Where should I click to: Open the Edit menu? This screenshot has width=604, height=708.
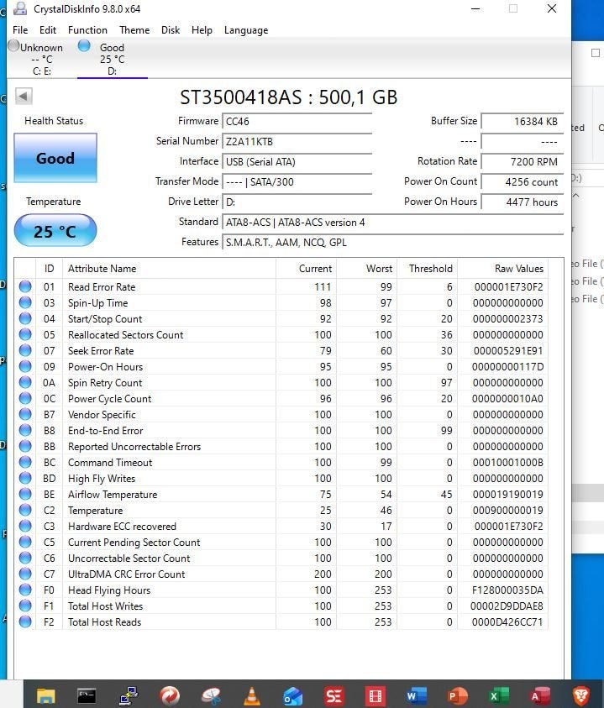pyautogui.click(x=48, y=30)
